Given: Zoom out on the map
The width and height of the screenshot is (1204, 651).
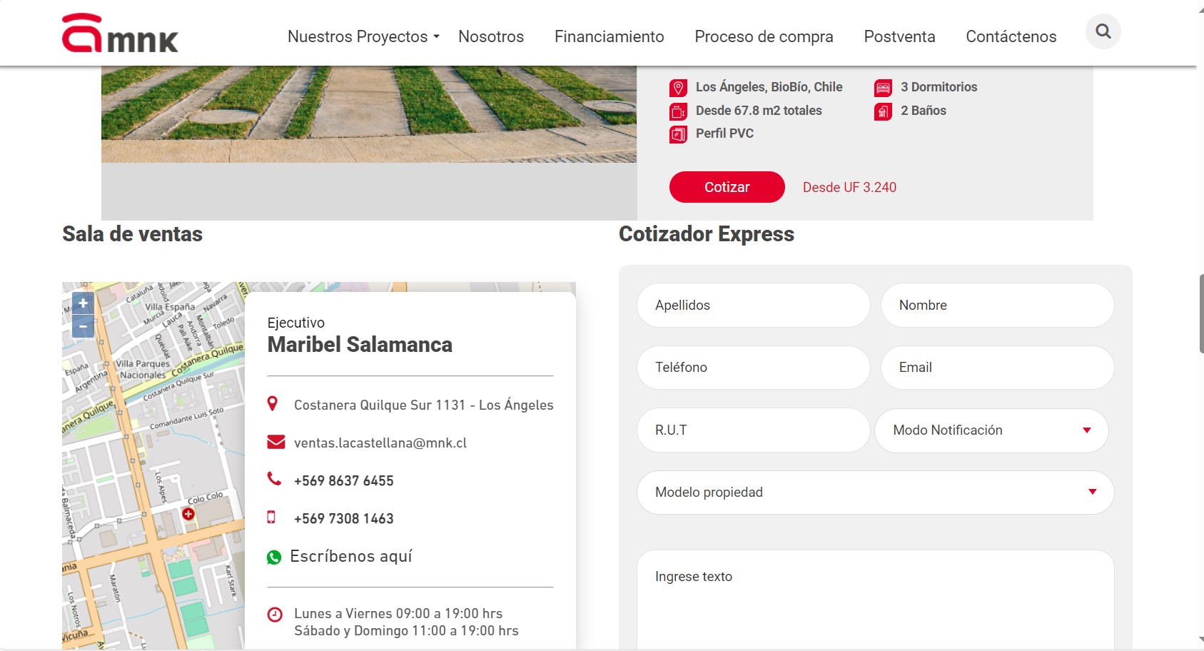Looking at the screenshot, I should pyautogui.click(x=83, y=327).
